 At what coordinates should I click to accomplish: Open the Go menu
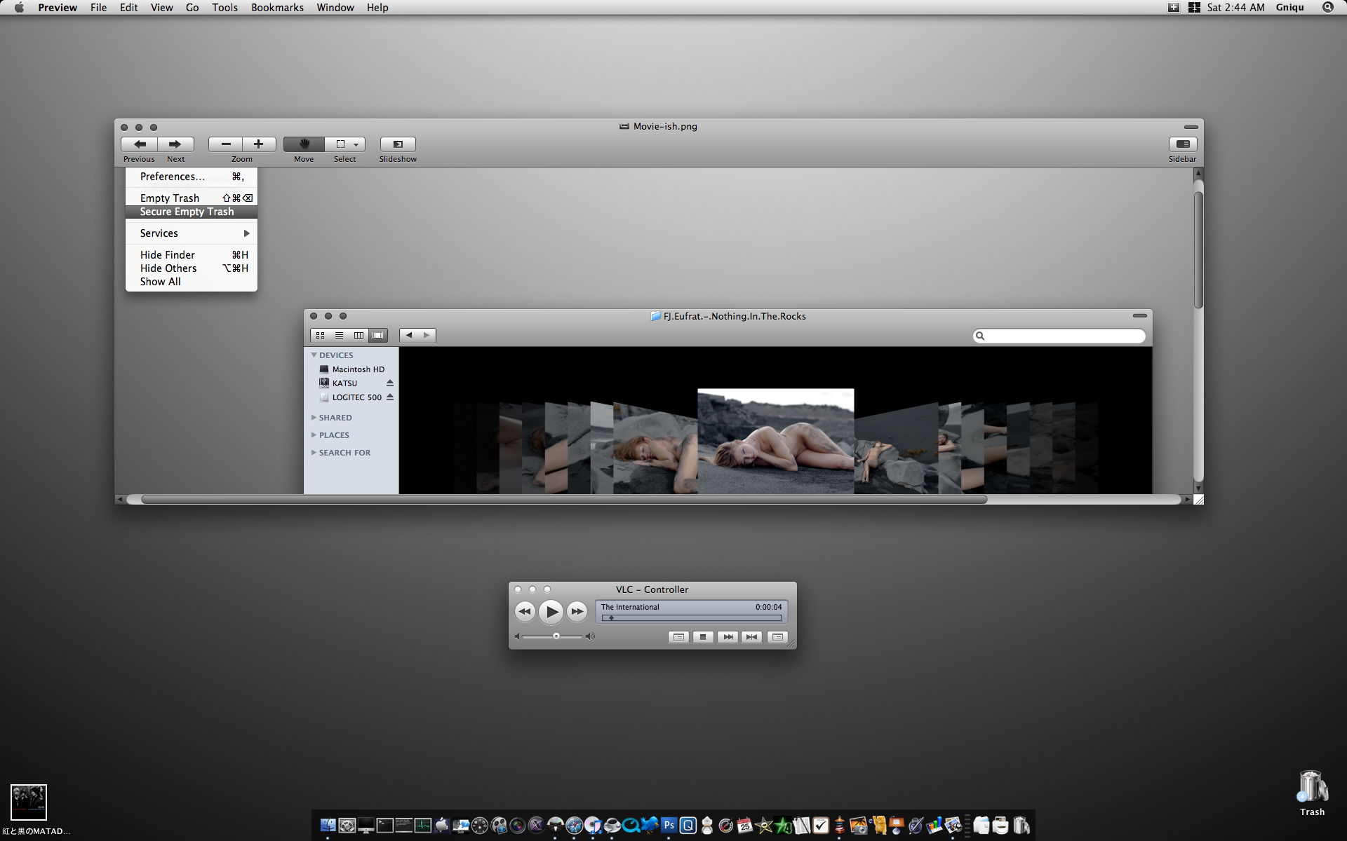(x=192, y=8)
